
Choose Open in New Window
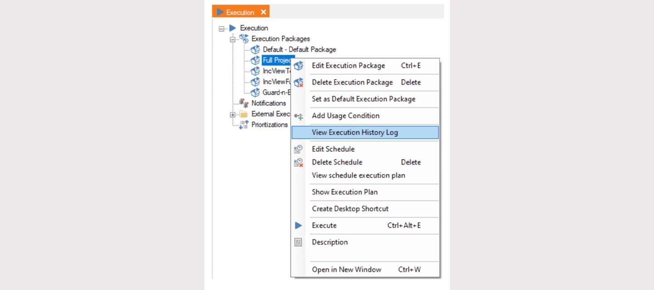pyautogui.click(x=365, y=270)
